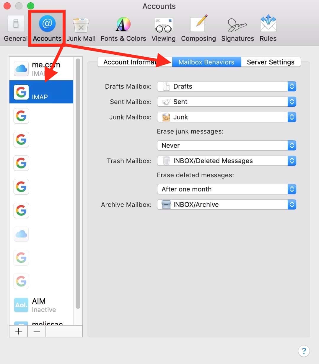Select the me.com iCloud account

(41, 69)
